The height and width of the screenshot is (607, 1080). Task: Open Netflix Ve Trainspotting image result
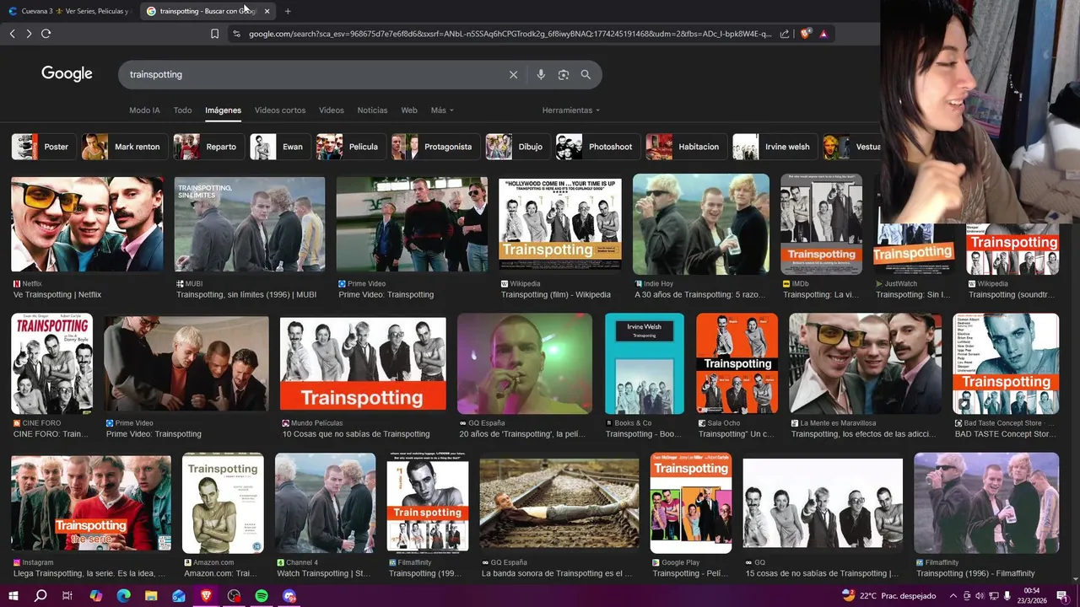[87, 224]
